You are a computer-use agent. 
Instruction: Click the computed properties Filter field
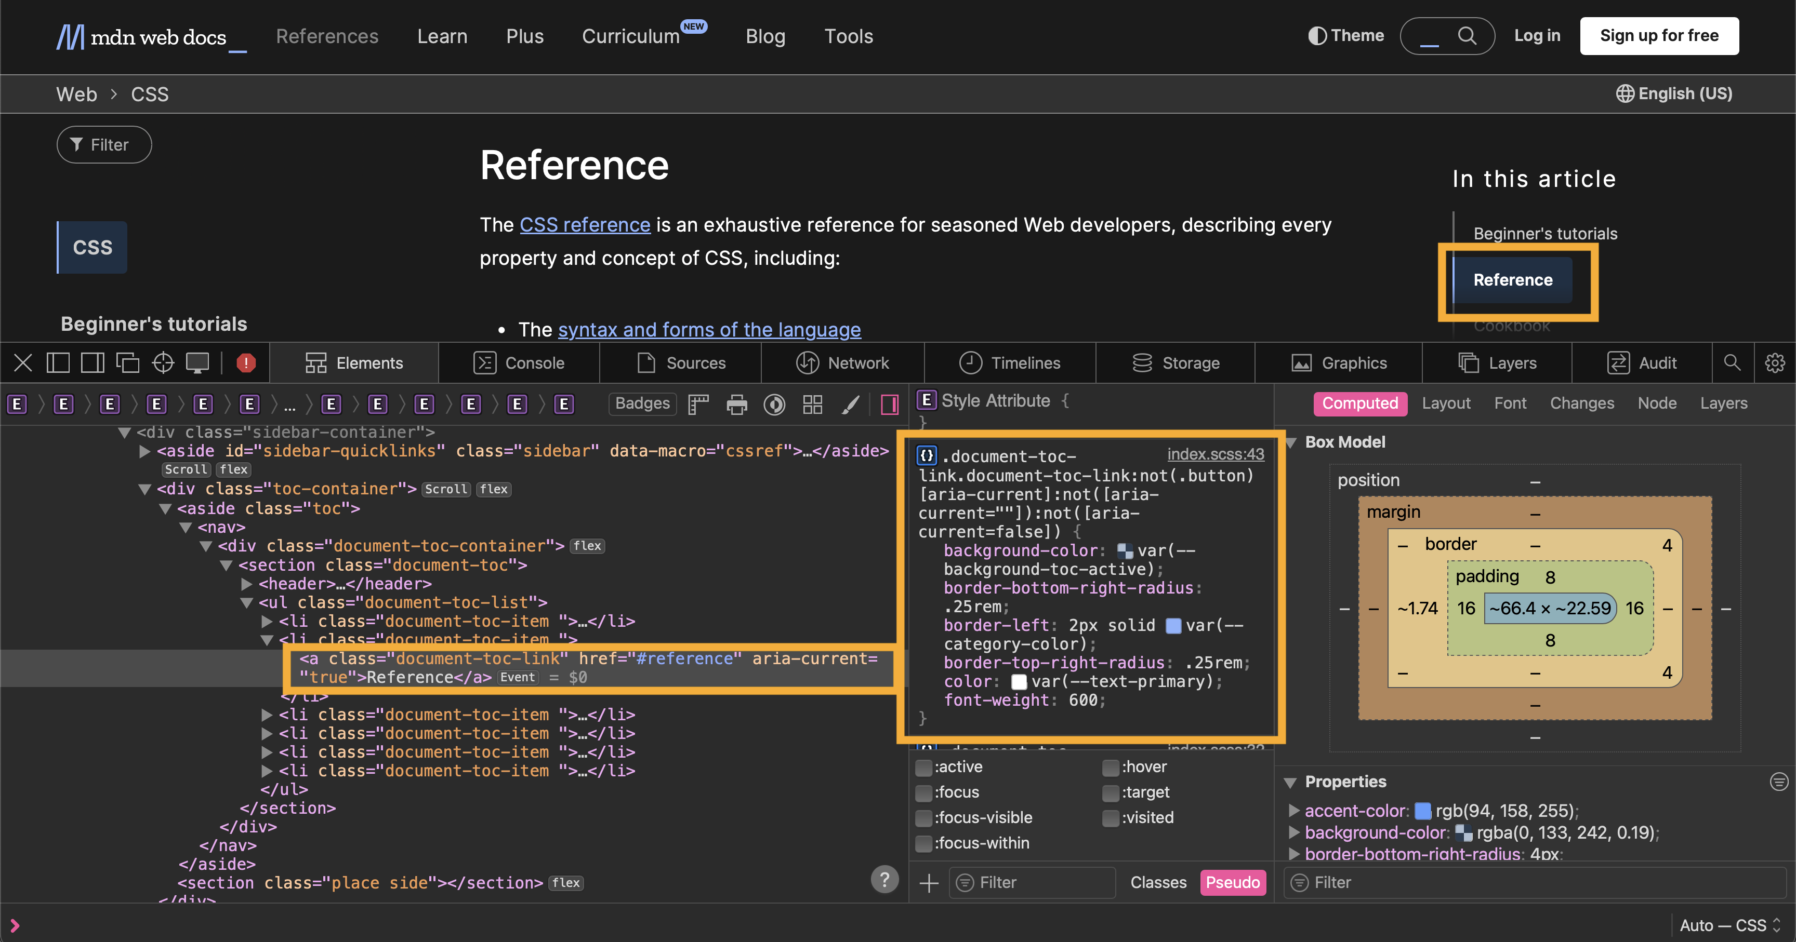tap(1535, 883)
